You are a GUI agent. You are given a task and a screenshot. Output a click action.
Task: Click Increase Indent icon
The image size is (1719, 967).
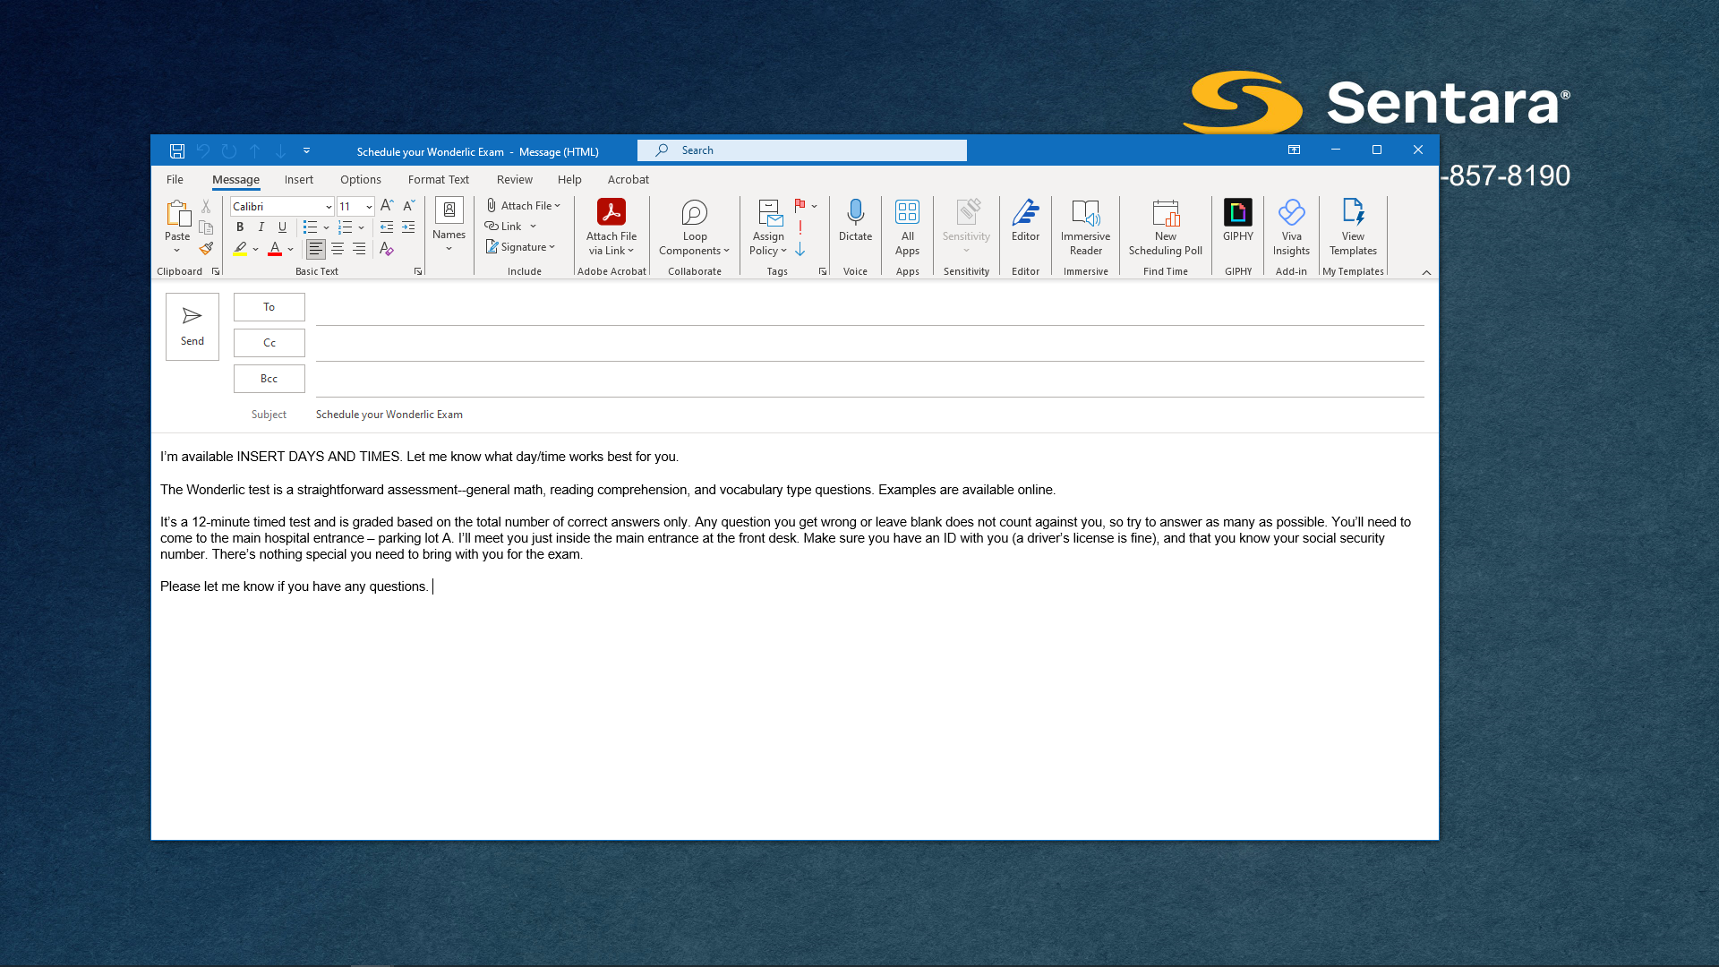pos(408,227)
